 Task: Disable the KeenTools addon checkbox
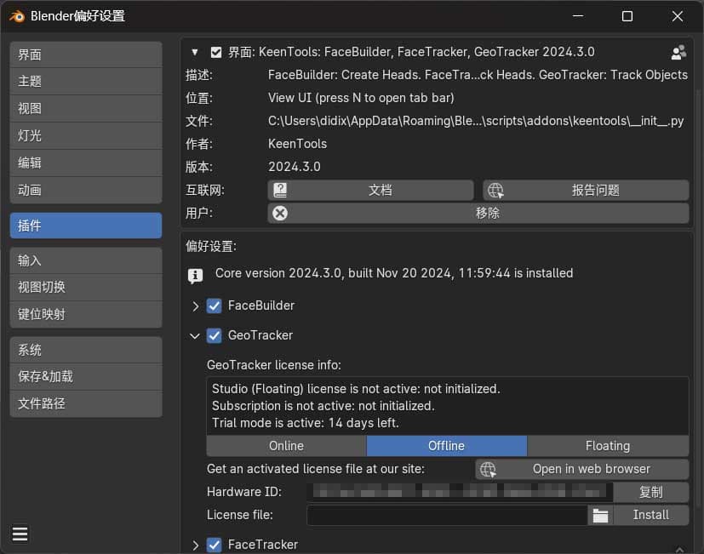click(216, 53)
